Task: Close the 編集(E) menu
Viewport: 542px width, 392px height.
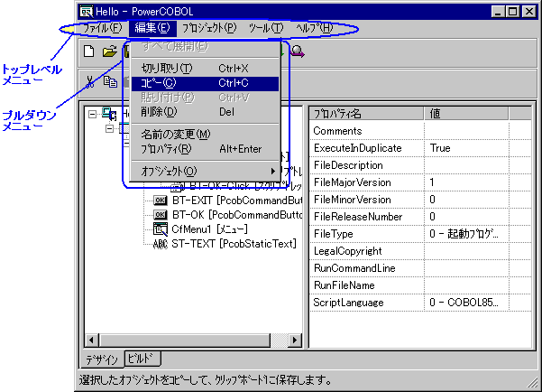Action: coord(152,28)
